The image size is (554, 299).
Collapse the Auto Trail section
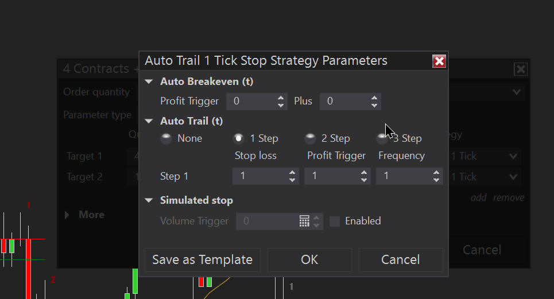[149, 121]
